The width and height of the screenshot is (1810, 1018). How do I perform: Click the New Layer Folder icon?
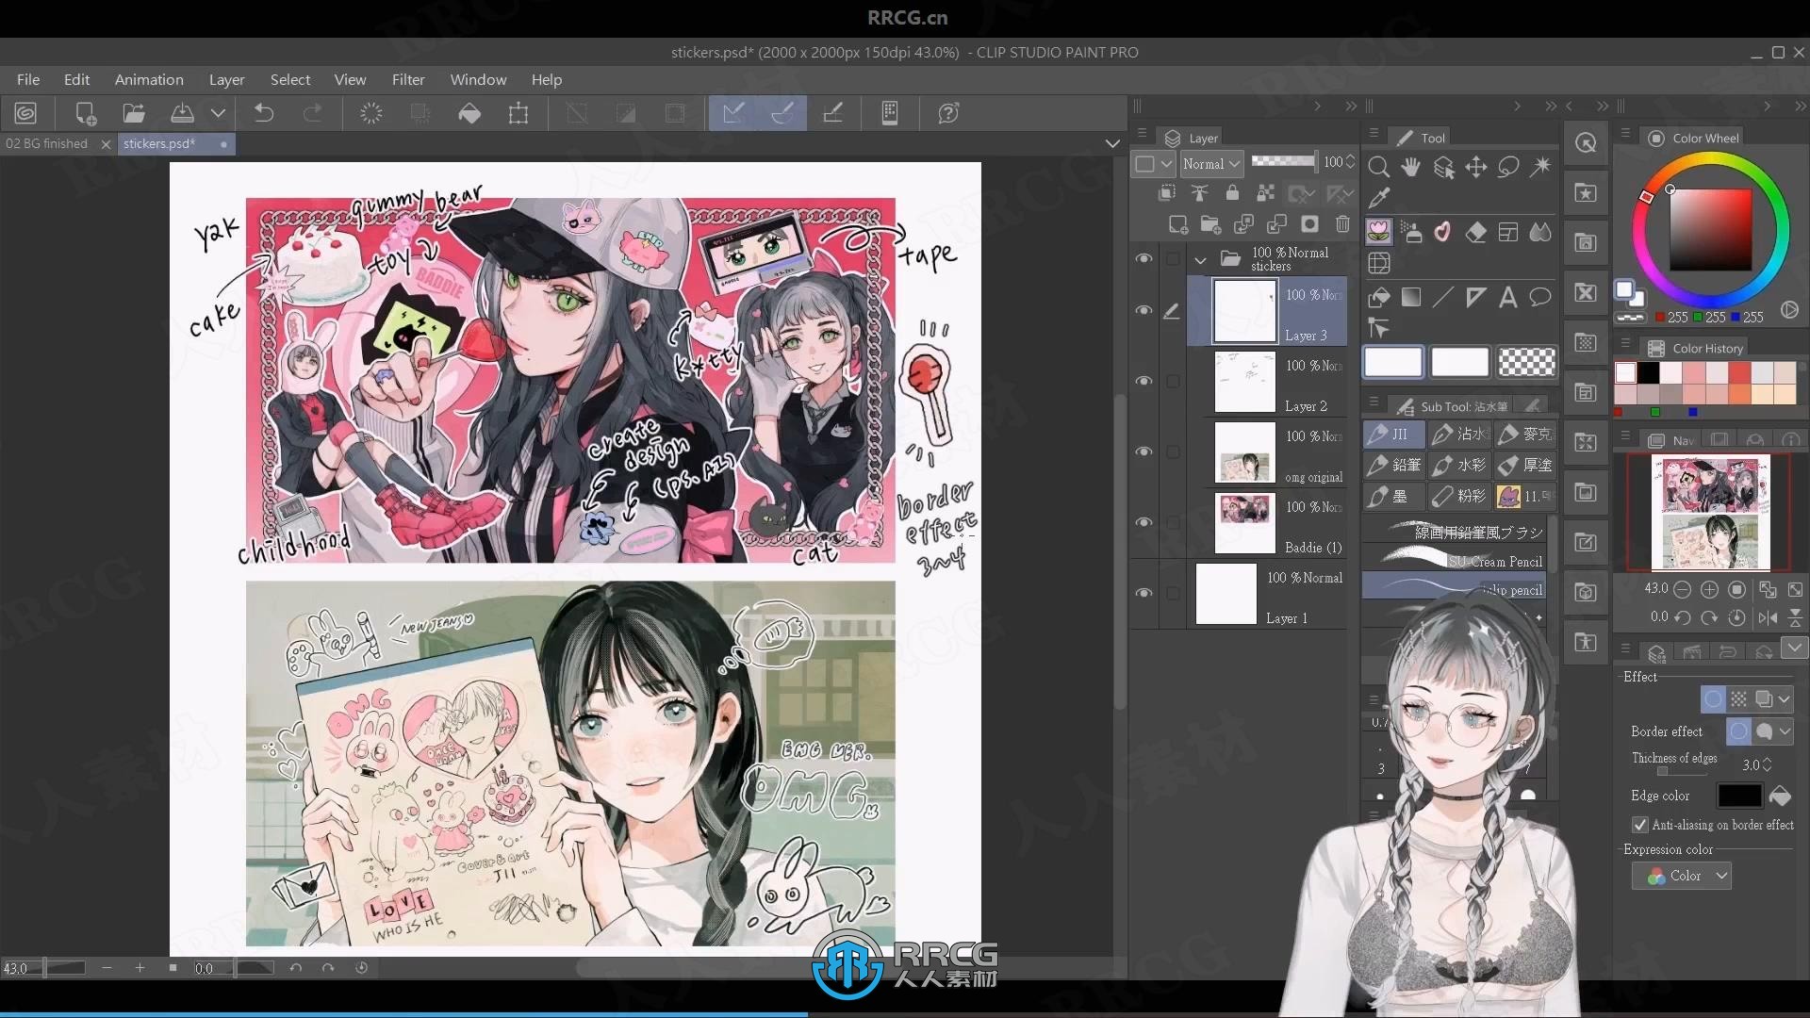pos(1210,224)
